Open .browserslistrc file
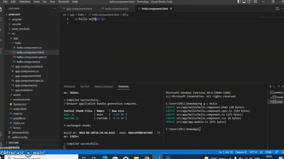284x159 pixels. click(x=20, y=132)
